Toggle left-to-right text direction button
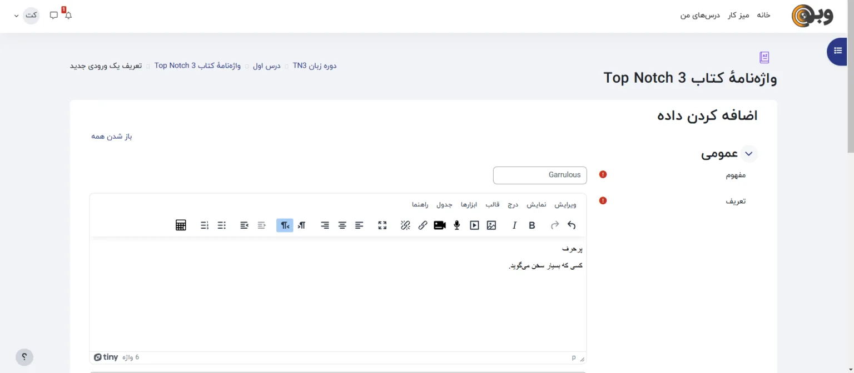The image size is (854, 373). 301,225
